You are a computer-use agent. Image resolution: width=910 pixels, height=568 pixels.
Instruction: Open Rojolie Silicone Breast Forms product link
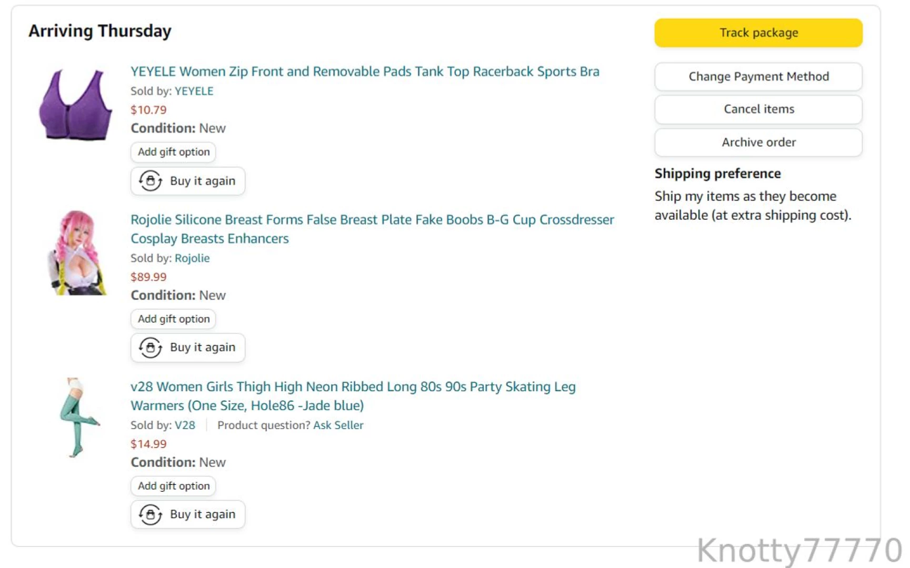point(372,229)
